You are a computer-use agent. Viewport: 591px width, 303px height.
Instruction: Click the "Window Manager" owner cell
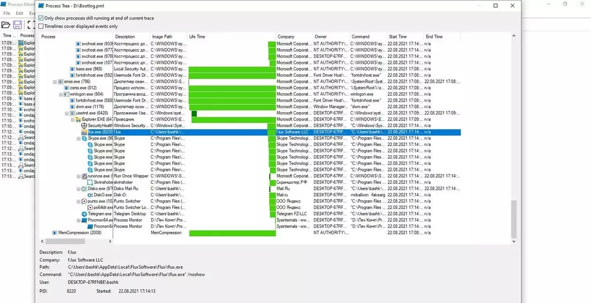[330, 107]
